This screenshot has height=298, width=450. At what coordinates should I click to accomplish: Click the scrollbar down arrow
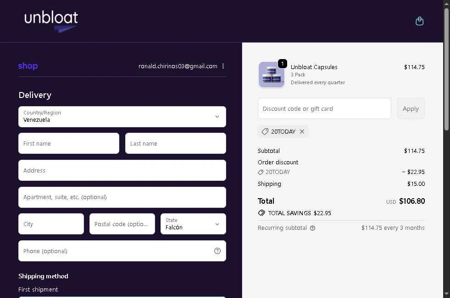click(x=446, y=294)
